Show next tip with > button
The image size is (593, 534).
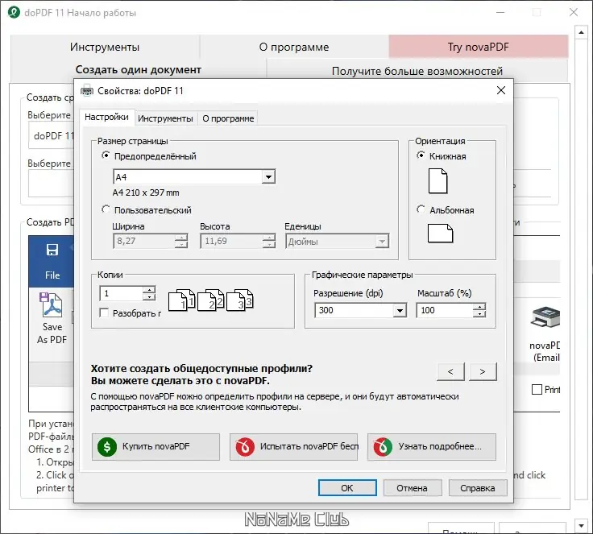coord(483,372)
